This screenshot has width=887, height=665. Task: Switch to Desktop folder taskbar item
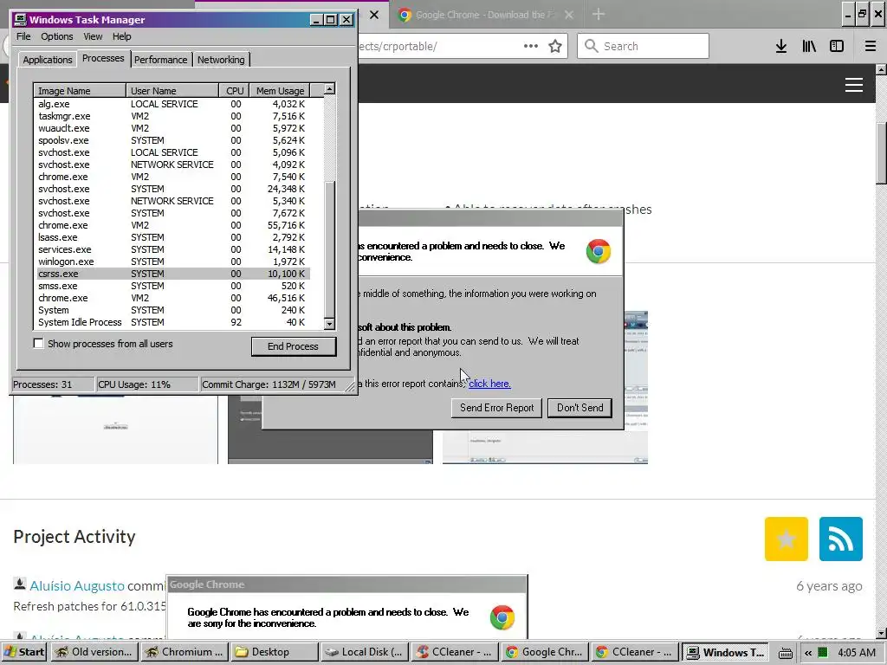pos(275,652)
